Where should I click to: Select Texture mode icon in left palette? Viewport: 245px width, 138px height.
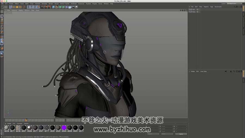point(2,19)
